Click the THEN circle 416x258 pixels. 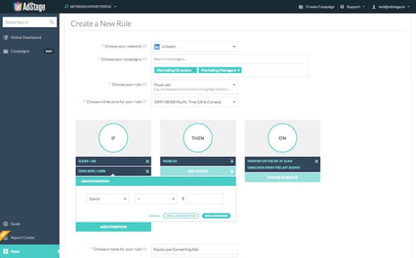coord(198,138)
